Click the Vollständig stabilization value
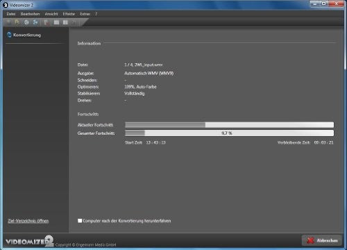Screen dimensions: 347x250 [135, 94]
